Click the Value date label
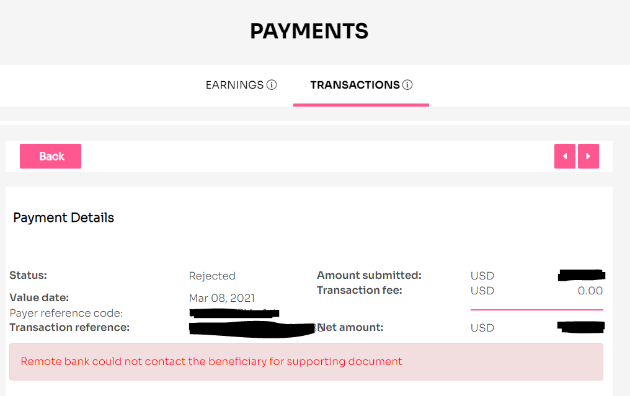630x396 pixels. click(x=40, y=297)
